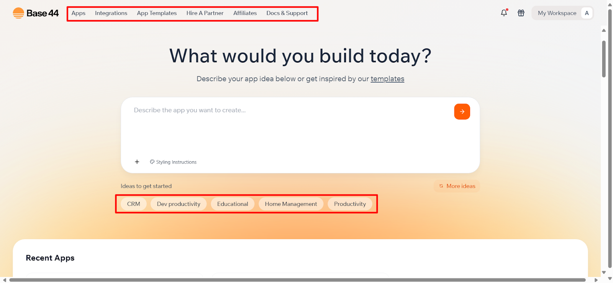This screenshot has height=283, width=613.
Task: Choose the CRM idea chip
Action: (x=134, y=204)
